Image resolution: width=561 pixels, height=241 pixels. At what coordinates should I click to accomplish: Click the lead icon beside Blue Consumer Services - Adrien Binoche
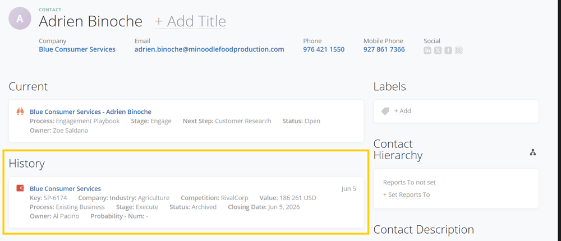click(x=20, y=112)
